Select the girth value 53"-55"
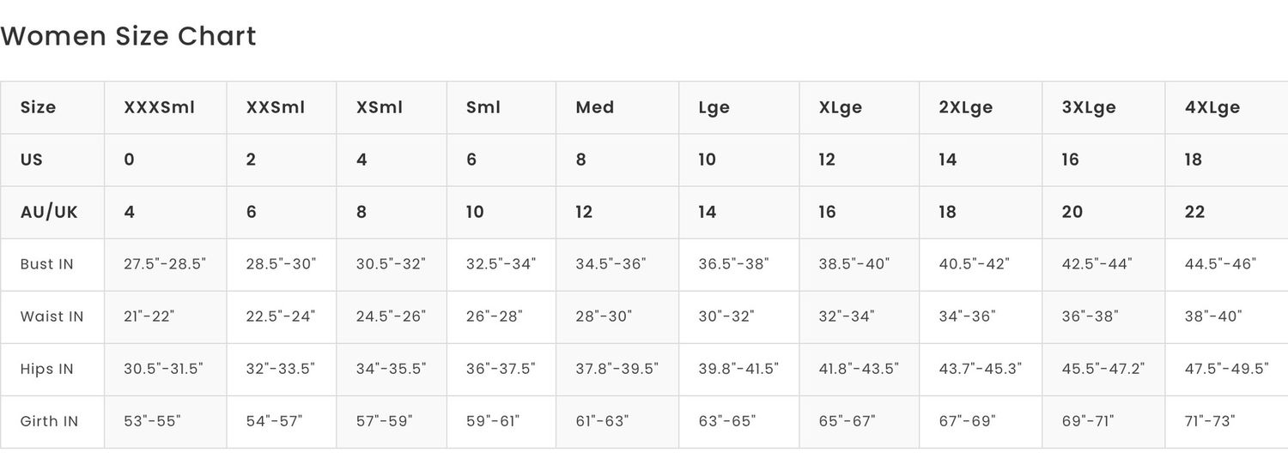The width and height of the screenshot is (1288, 476). pyautogui.click(x=152, y=421)
